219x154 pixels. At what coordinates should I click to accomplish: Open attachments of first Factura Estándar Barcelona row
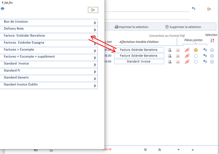pyautogui.click(x=187, y=50)
